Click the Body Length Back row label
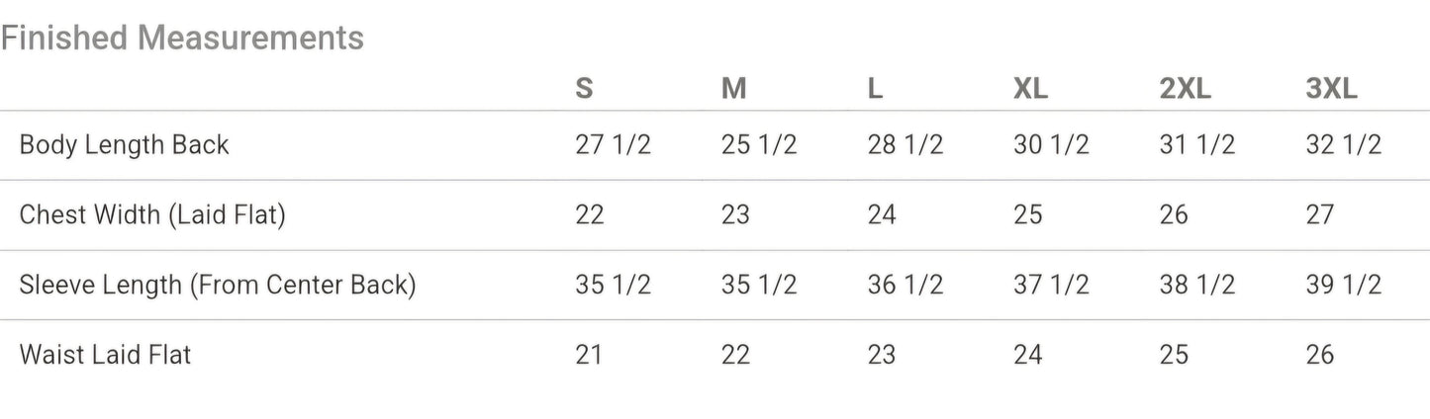This screenshot has width=1430, height=419. (124, 145)
